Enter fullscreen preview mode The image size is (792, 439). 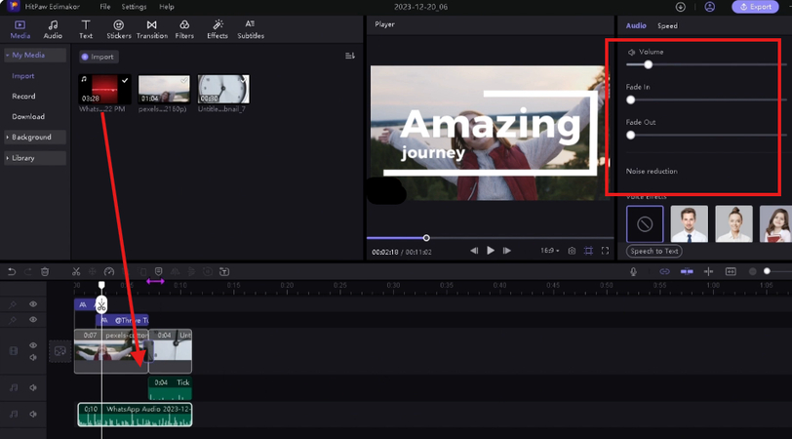tap(605, 251)
